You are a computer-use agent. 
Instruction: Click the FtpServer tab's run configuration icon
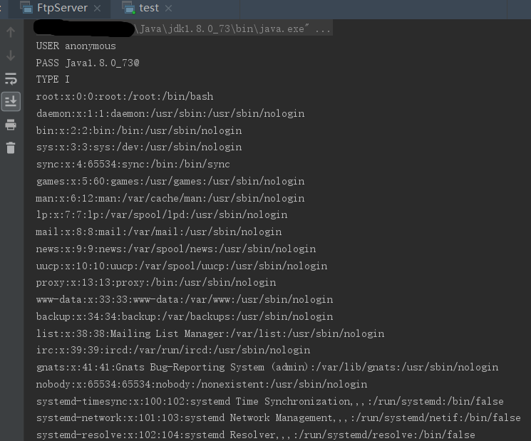26,8
